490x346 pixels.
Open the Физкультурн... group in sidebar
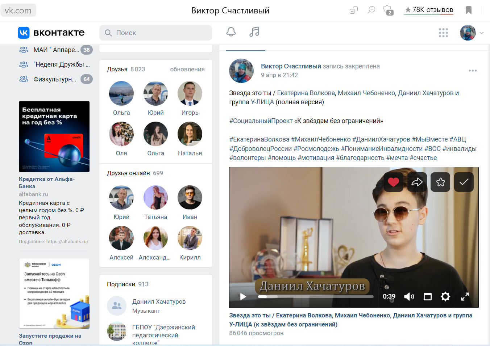(x=55, y=79)
